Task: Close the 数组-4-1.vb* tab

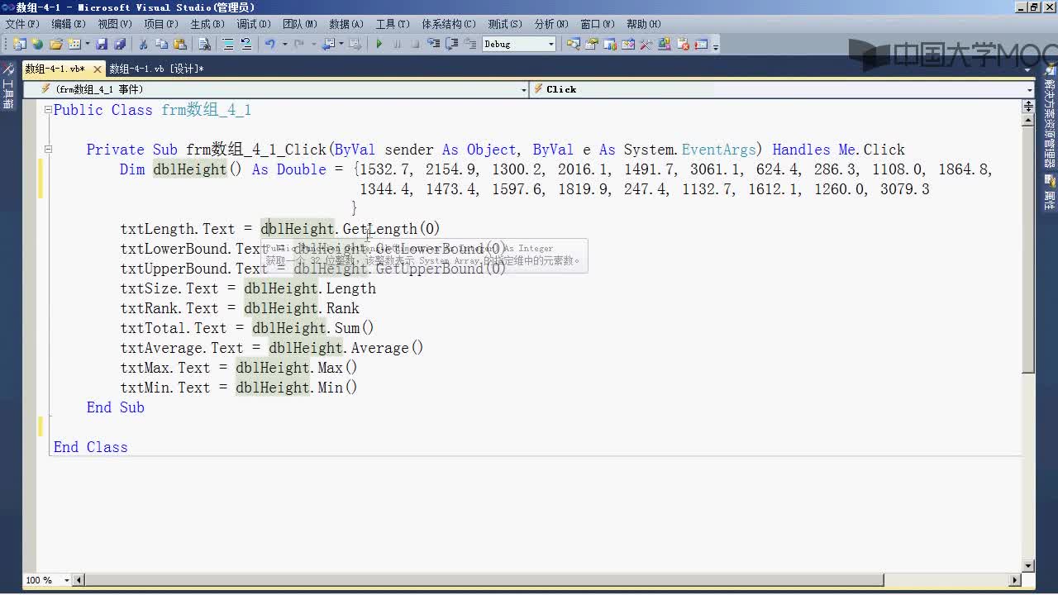Action: 98,69
